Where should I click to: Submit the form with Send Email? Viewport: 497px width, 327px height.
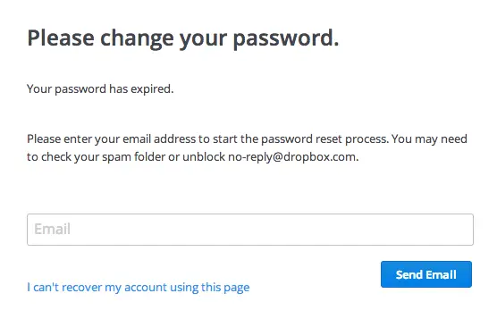(426, 274)
